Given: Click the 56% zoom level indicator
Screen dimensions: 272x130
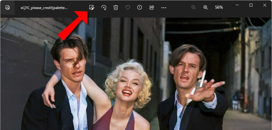Looking at the screenshot, I should click(219, 8).
